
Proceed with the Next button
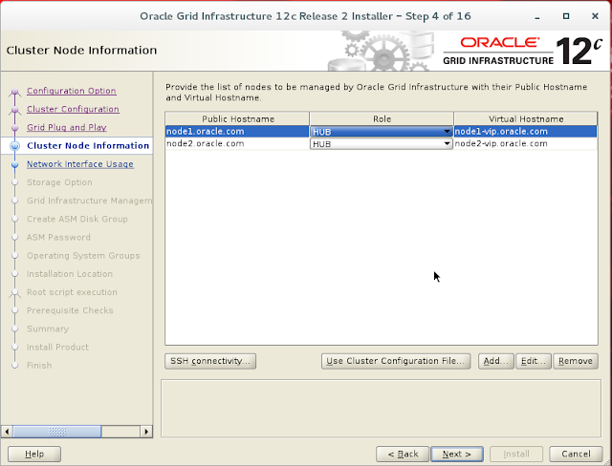pyautogui.click(x=457, y=454)
